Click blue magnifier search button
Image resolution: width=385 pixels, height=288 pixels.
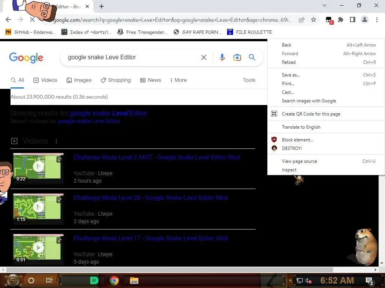tap(252, 57)
